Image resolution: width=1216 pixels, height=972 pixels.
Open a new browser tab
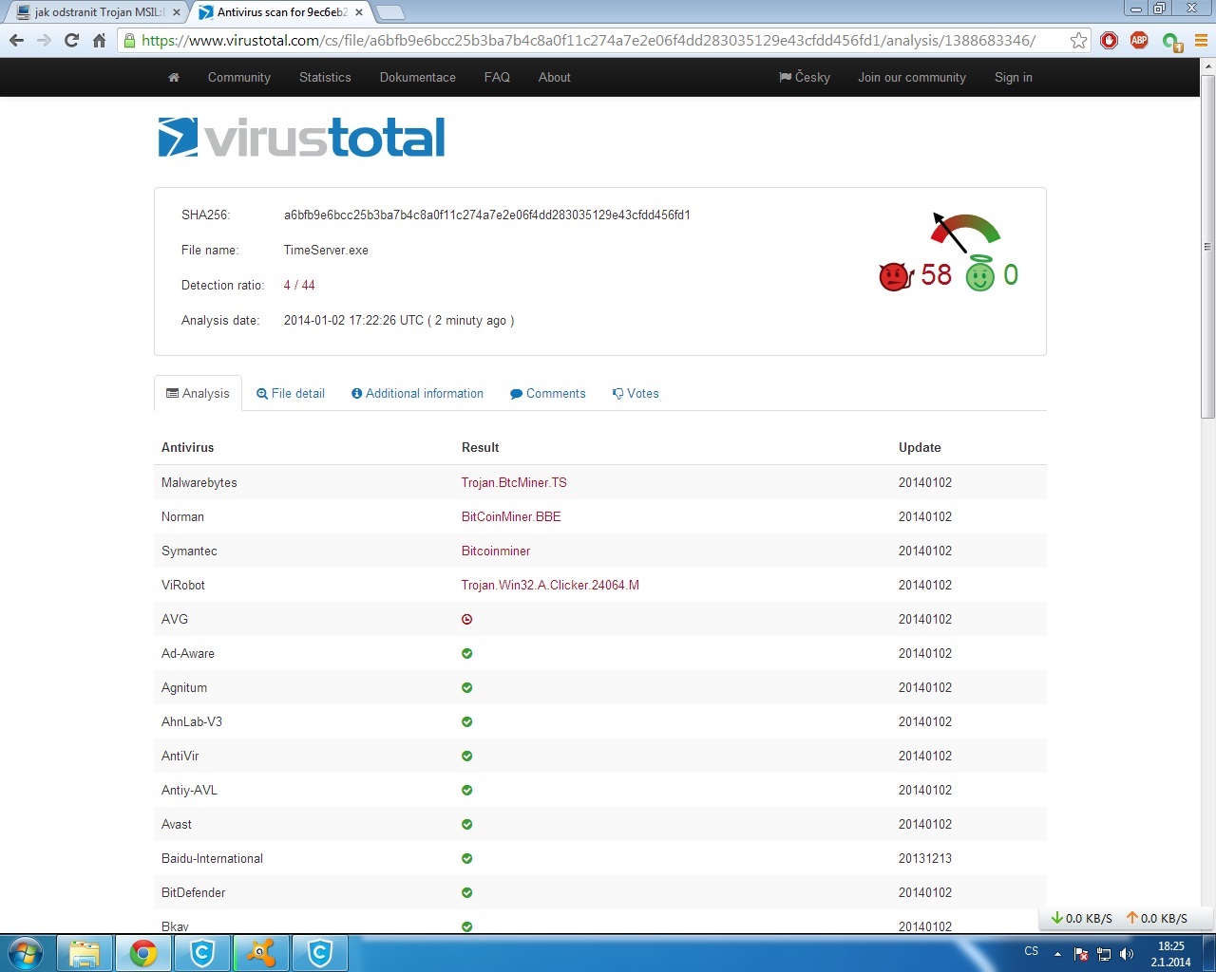(x=390, y=12)
